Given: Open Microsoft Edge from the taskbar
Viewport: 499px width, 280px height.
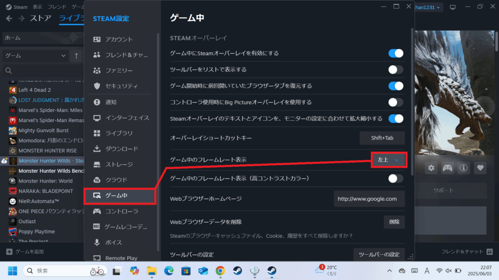Looking at the screenshot, I should coord(169,271).
